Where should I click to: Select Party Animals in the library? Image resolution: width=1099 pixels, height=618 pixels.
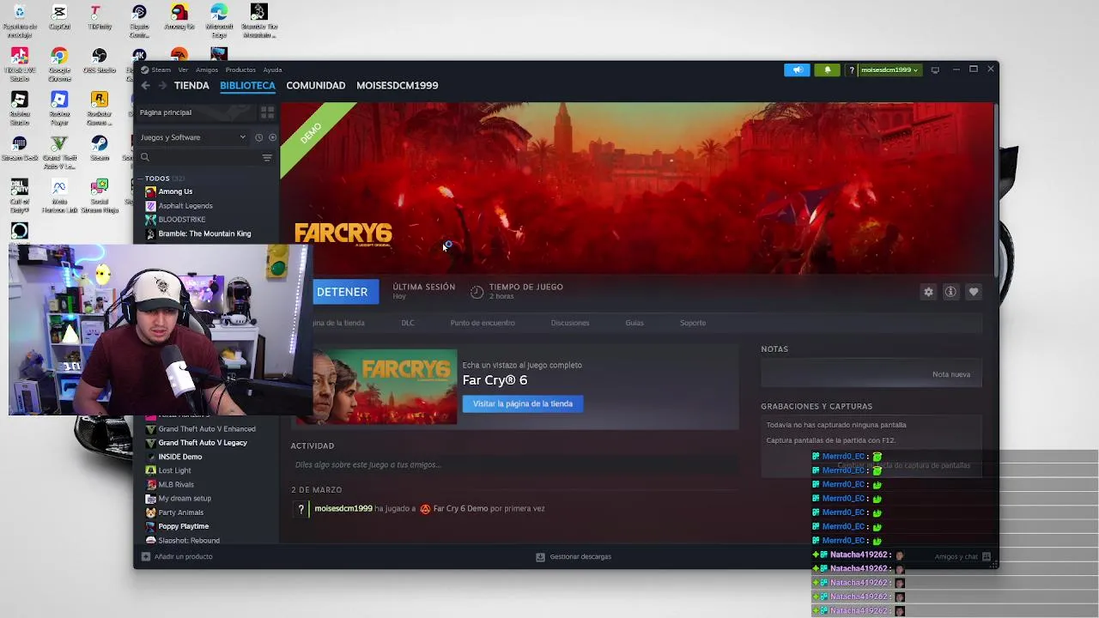click(180, 512)
